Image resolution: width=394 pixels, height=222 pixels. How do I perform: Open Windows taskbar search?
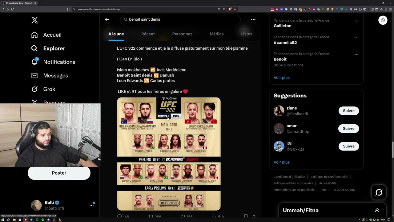pos(8,220)
